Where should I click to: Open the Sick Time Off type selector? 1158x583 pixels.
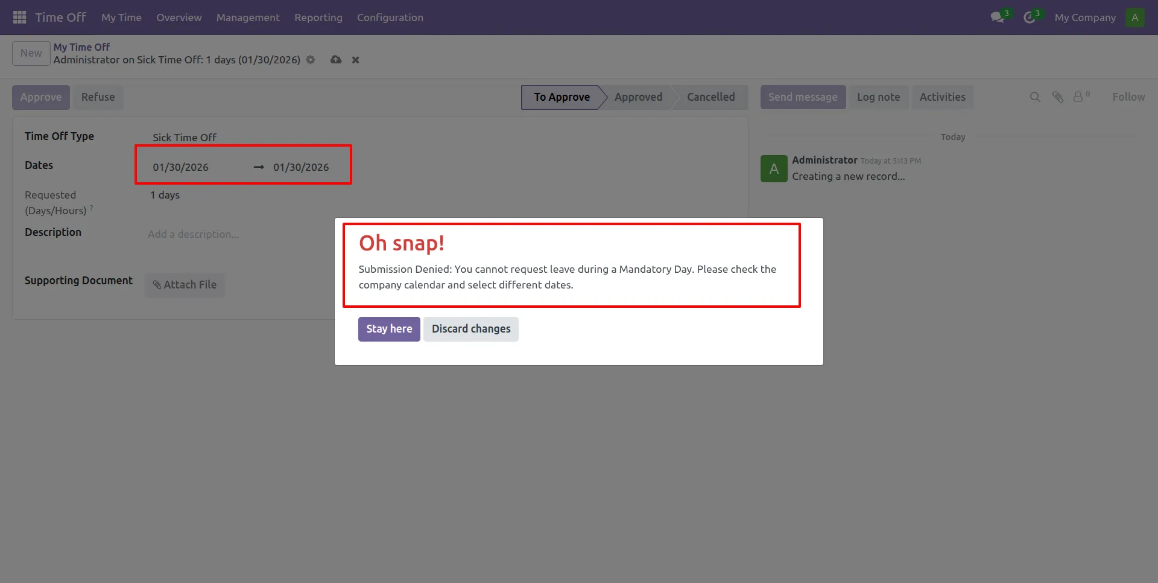[184, 137]
